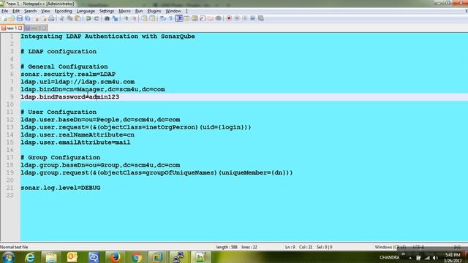Click the Stop Recording macro icon
Image resolution: width=468 pixels, height=263 pixels.
[237, 18]
